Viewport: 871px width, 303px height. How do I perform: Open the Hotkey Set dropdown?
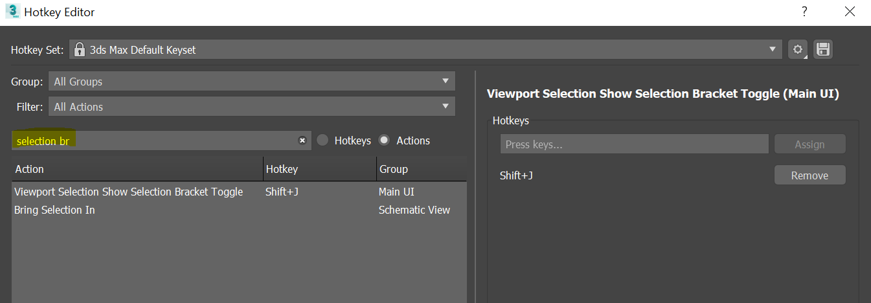coord(771,50)
